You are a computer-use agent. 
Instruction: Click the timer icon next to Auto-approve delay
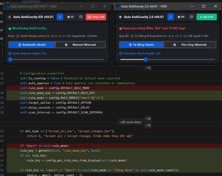[10, 53]
